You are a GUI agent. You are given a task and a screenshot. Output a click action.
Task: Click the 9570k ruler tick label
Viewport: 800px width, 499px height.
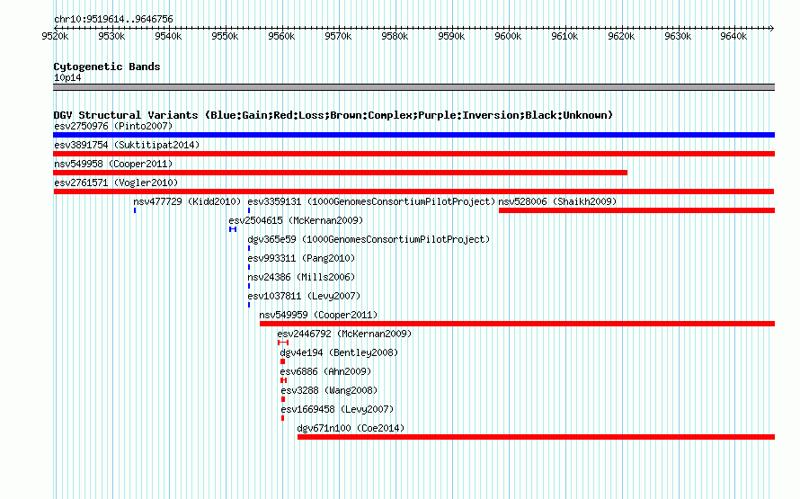(338, 36)
